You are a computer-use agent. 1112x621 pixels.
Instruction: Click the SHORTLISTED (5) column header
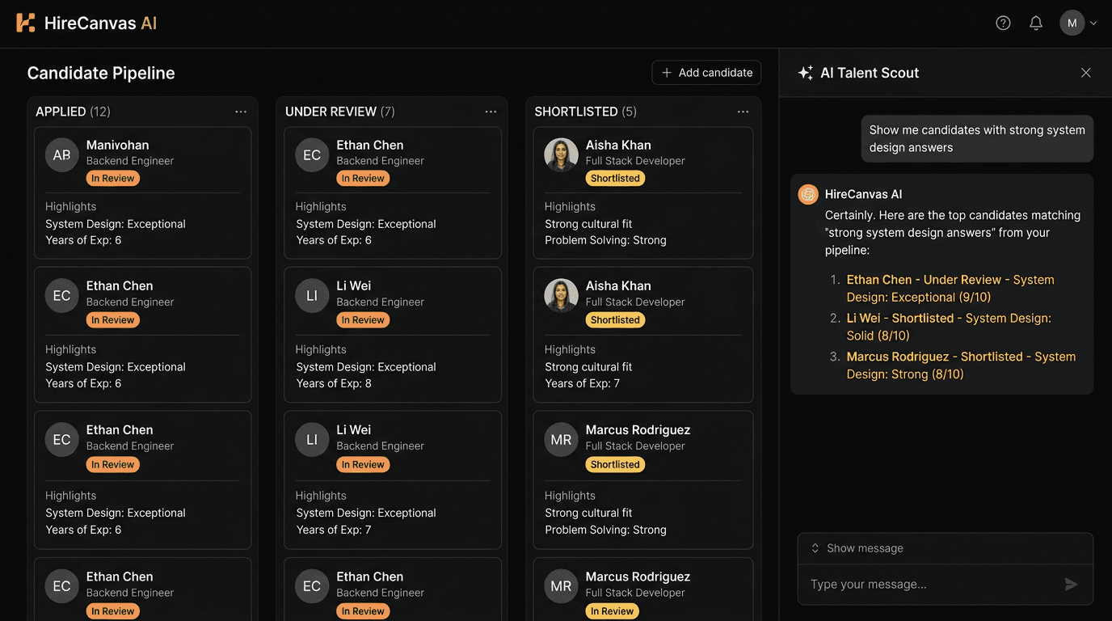tap(586, 112)
